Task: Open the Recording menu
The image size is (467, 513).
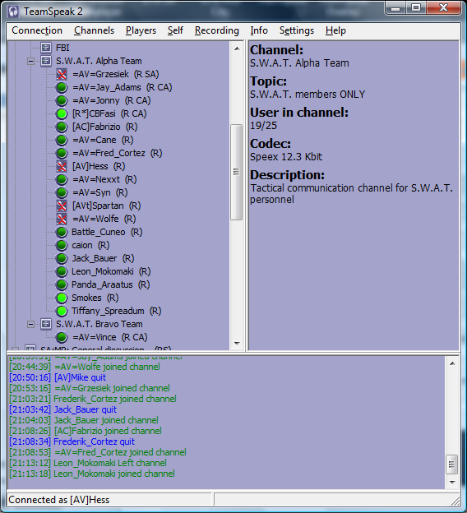Action: click(217, 30)
